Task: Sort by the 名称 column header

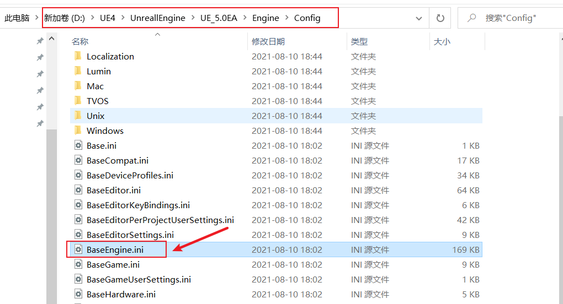Action: 79,41
